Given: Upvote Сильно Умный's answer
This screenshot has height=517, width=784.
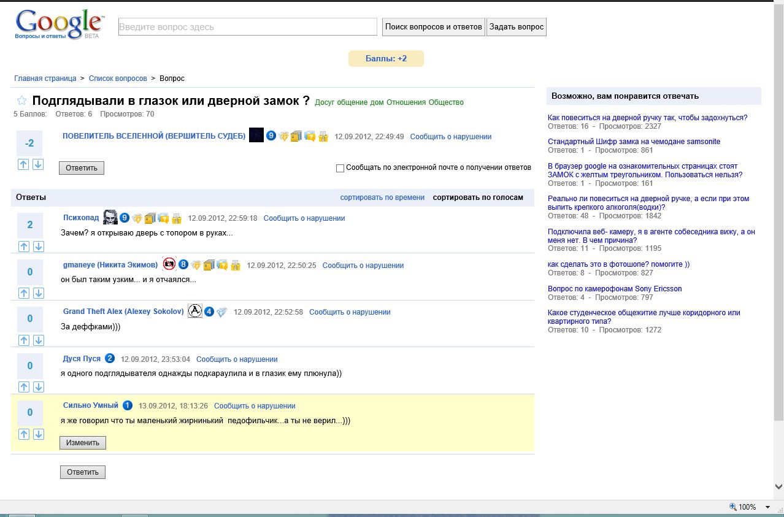Looking at the screenshot, I should [24, 434].
